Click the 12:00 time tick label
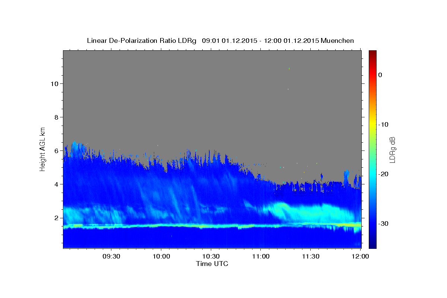 pyautogui.click(x=360, y=257)
